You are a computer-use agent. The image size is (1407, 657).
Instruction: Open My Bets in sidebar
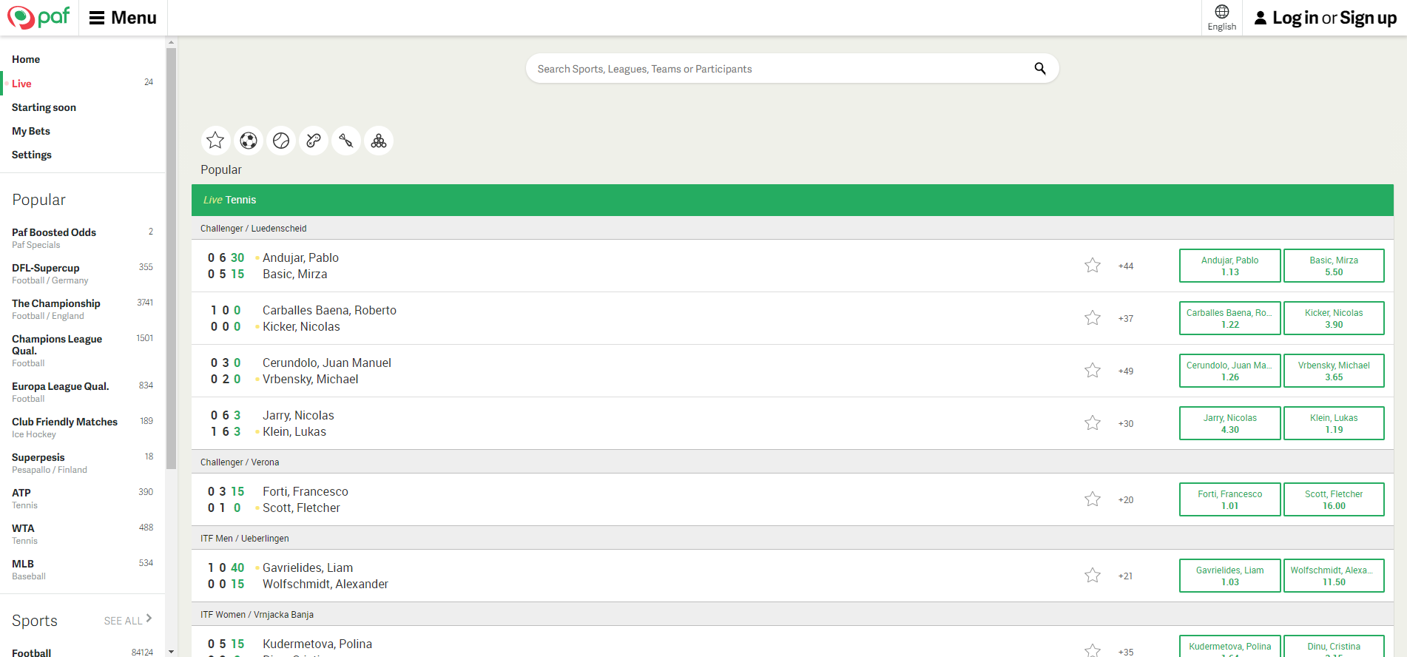pyautogui.click(x=31, y=131)
